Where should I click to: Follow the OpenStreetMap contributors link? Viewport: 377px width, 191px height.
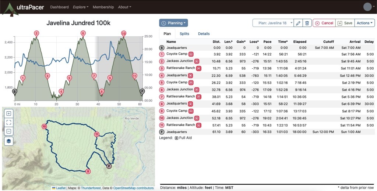[x=133, y=188]
